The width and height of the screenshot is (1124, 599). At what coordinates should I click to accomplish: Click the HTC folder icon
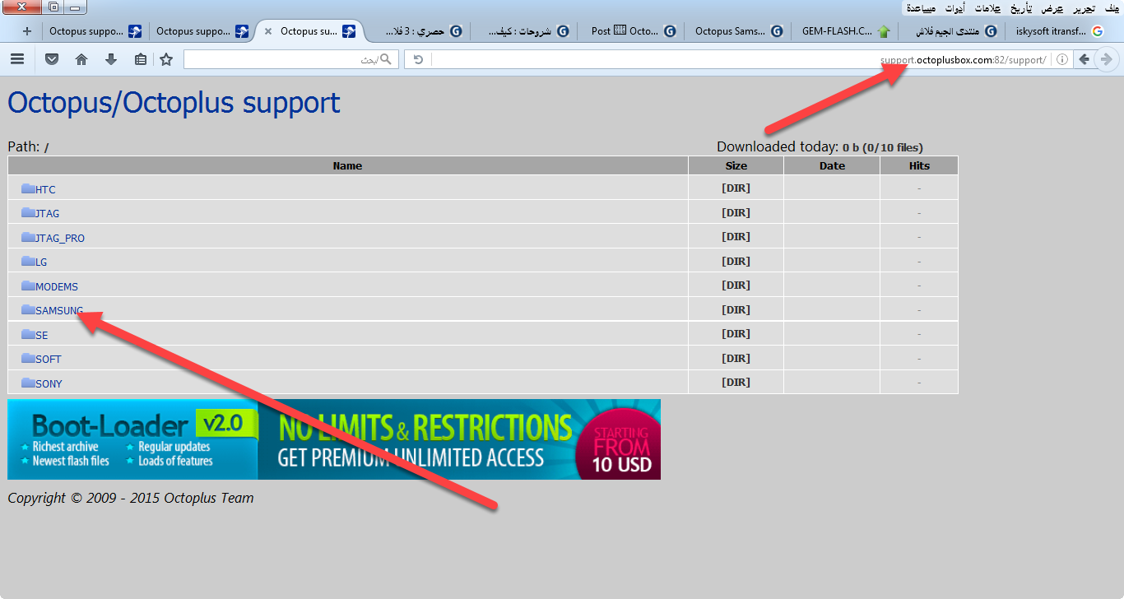click(28, 188)
